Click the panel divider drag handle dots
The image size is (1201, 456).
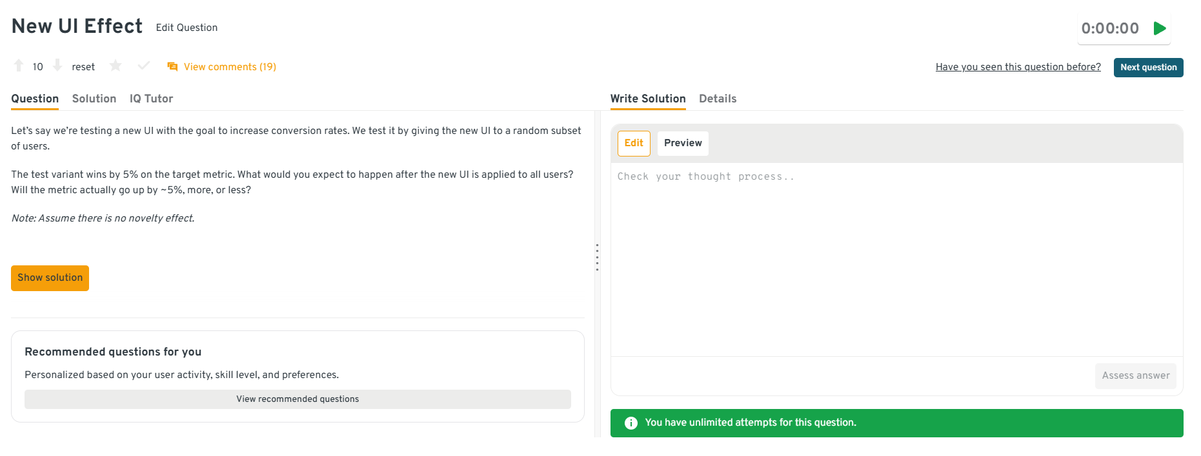(597, 257)
